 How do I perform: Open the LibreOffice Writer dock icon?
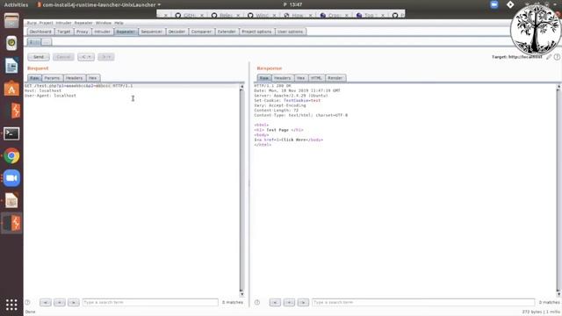pos(11,66)
